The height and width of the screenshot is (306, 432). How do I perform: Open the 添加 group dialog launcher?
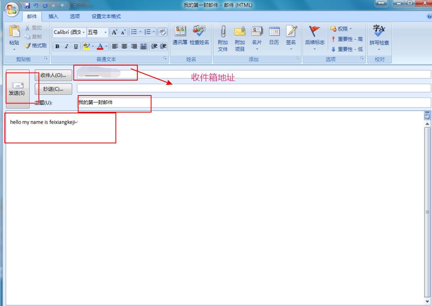coord(298,59)
